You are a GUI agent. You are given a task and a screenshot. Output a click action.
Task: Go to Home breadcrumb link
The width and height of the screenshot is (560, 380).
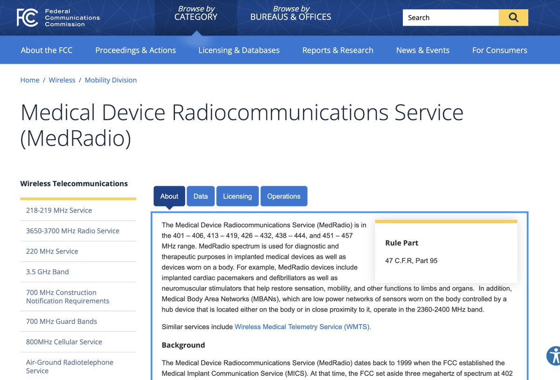pos(30,80)
